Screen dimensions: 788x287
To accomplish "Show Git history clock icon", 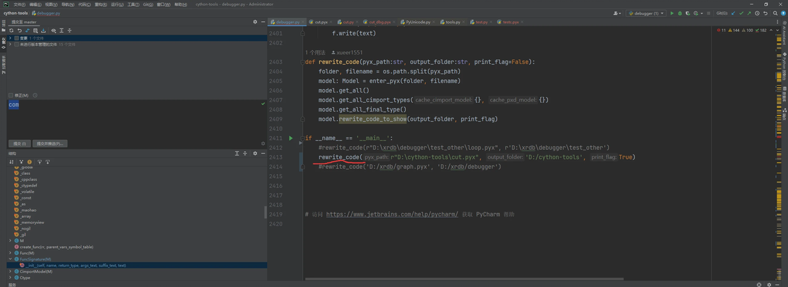I will coord(757,13).
